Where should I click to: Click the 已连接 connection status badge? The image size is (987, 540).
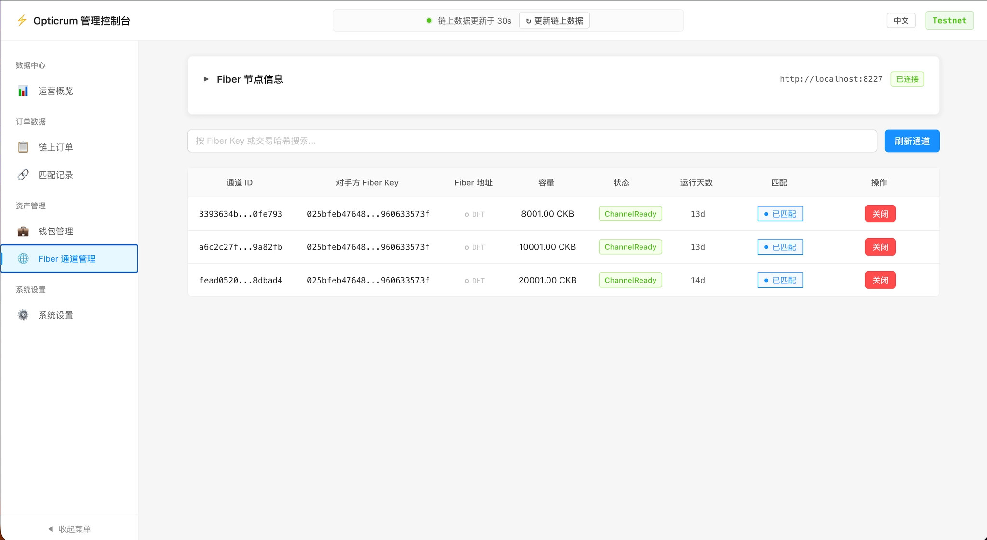[907, 79]
